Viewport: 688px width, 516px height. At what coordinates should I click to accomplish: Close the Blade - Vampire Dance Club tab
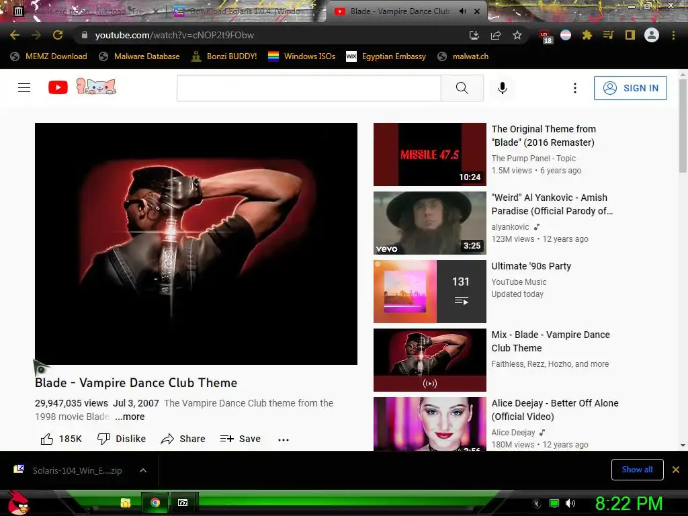pos(477,11)
